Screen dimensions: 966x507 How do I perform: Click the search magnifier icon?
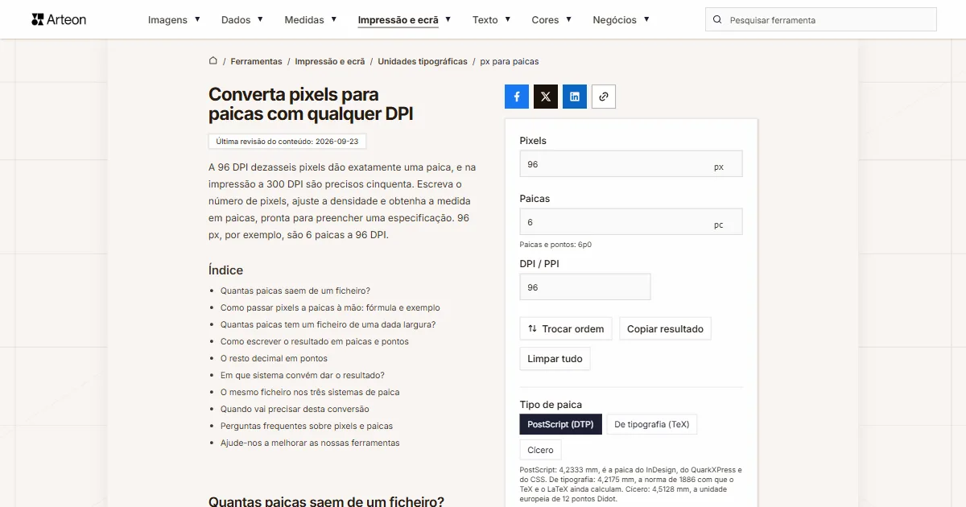(x=717, y=20)
